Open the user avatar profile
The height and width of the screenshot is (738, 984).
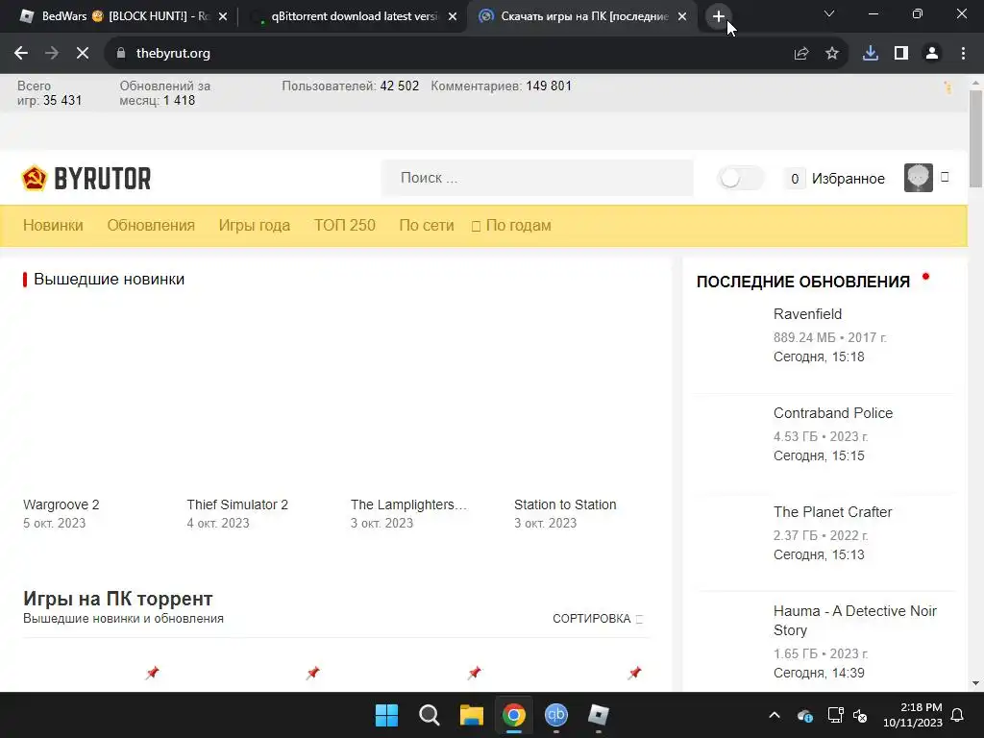(x=918, y=178)
